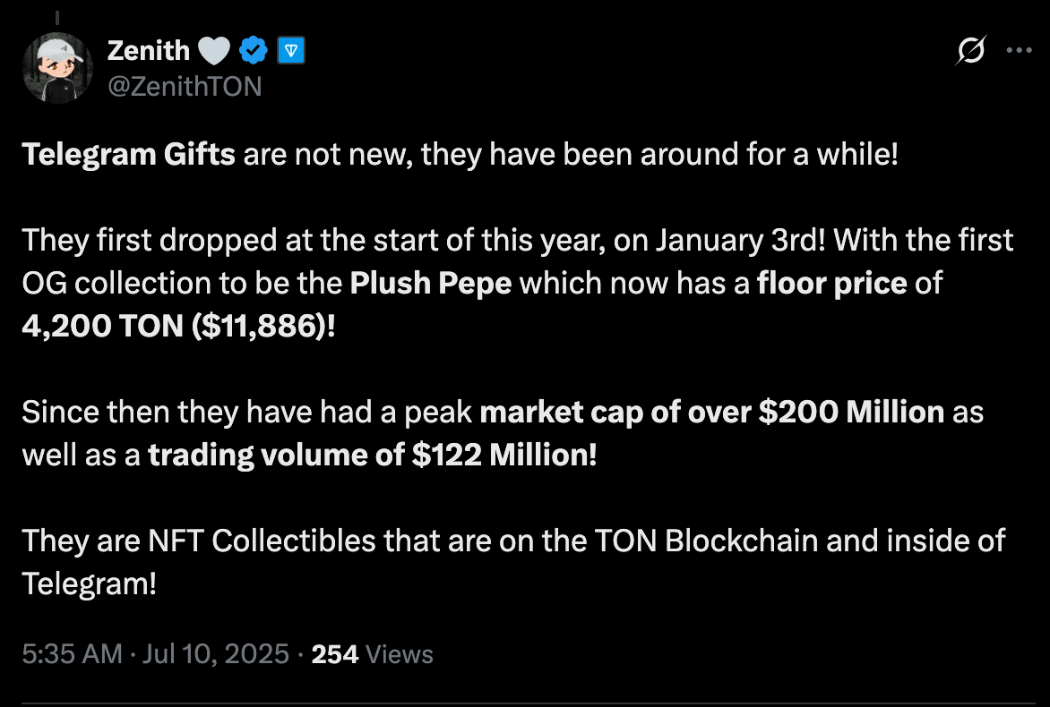Open the @ZenithTON handle link
The height and width of the screenshot is (707, 1050).
click(185, 86)
